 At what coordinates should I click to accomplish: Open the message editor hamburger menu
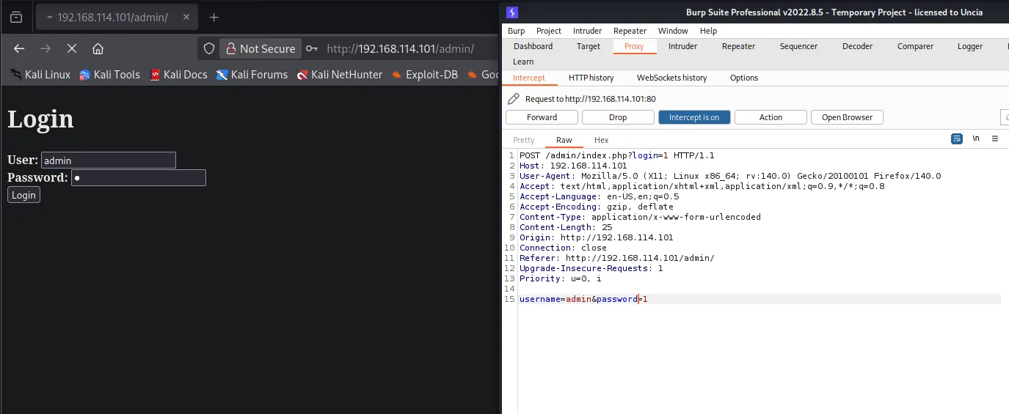pyautogui.click(x=995, y=138)
